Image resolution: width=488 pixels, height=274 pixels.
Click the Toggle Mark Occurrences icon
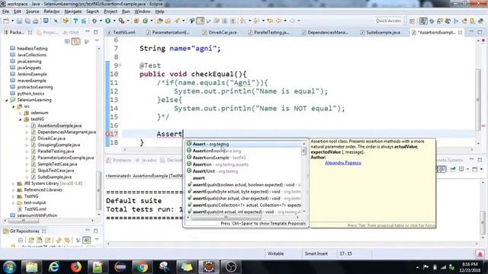point(201,21)
